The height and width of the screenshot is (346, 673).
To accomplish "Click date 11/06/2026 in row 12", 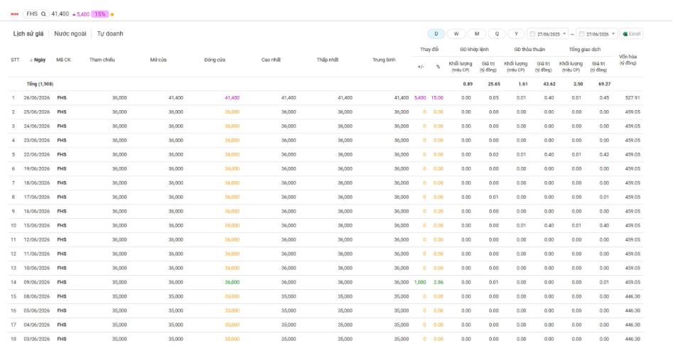I will tap(37, 254).
